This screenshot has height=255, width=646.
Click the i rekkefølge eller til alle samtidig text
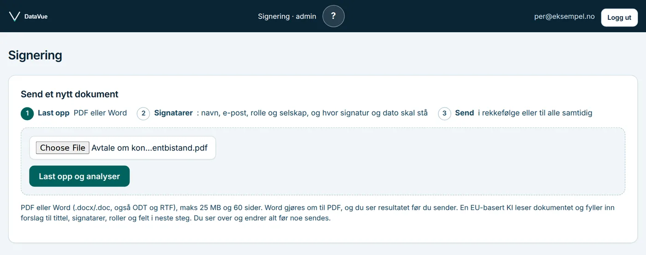tap(535, 113)
